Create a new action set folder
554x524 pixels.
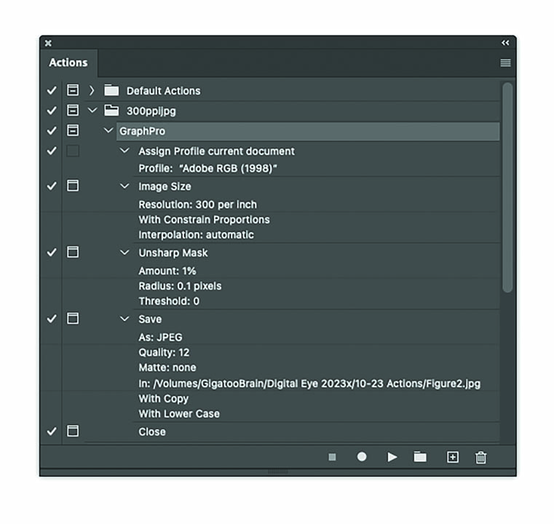click(420, 457)
